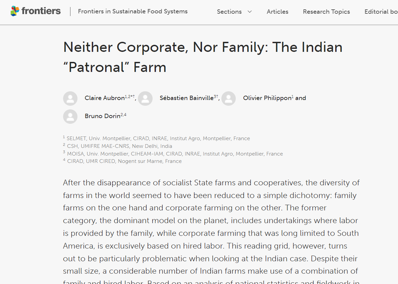
Task: Open Sébastien Bainville's profile avatar
Action: 145,98
